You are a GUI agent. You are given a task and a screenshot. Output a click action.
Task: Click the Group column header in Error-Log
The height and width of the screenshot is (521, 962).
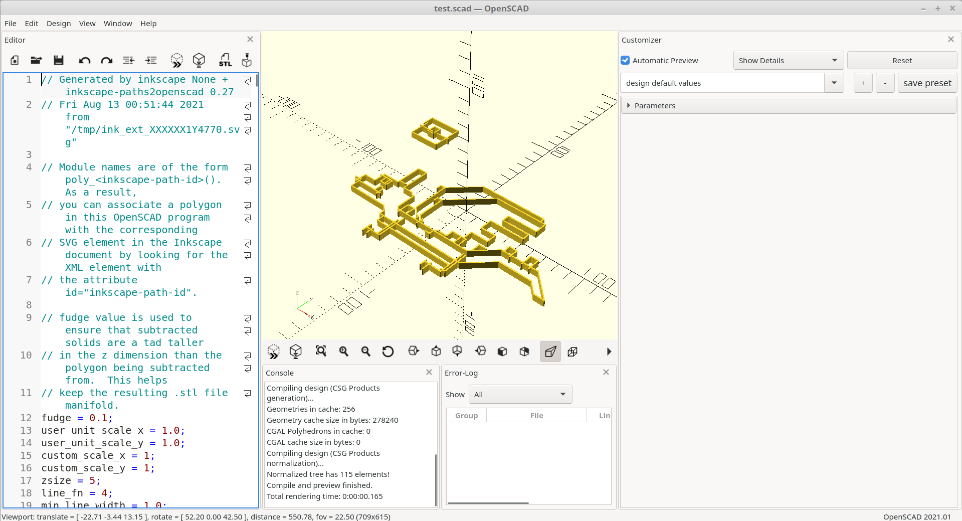point(467,415)
